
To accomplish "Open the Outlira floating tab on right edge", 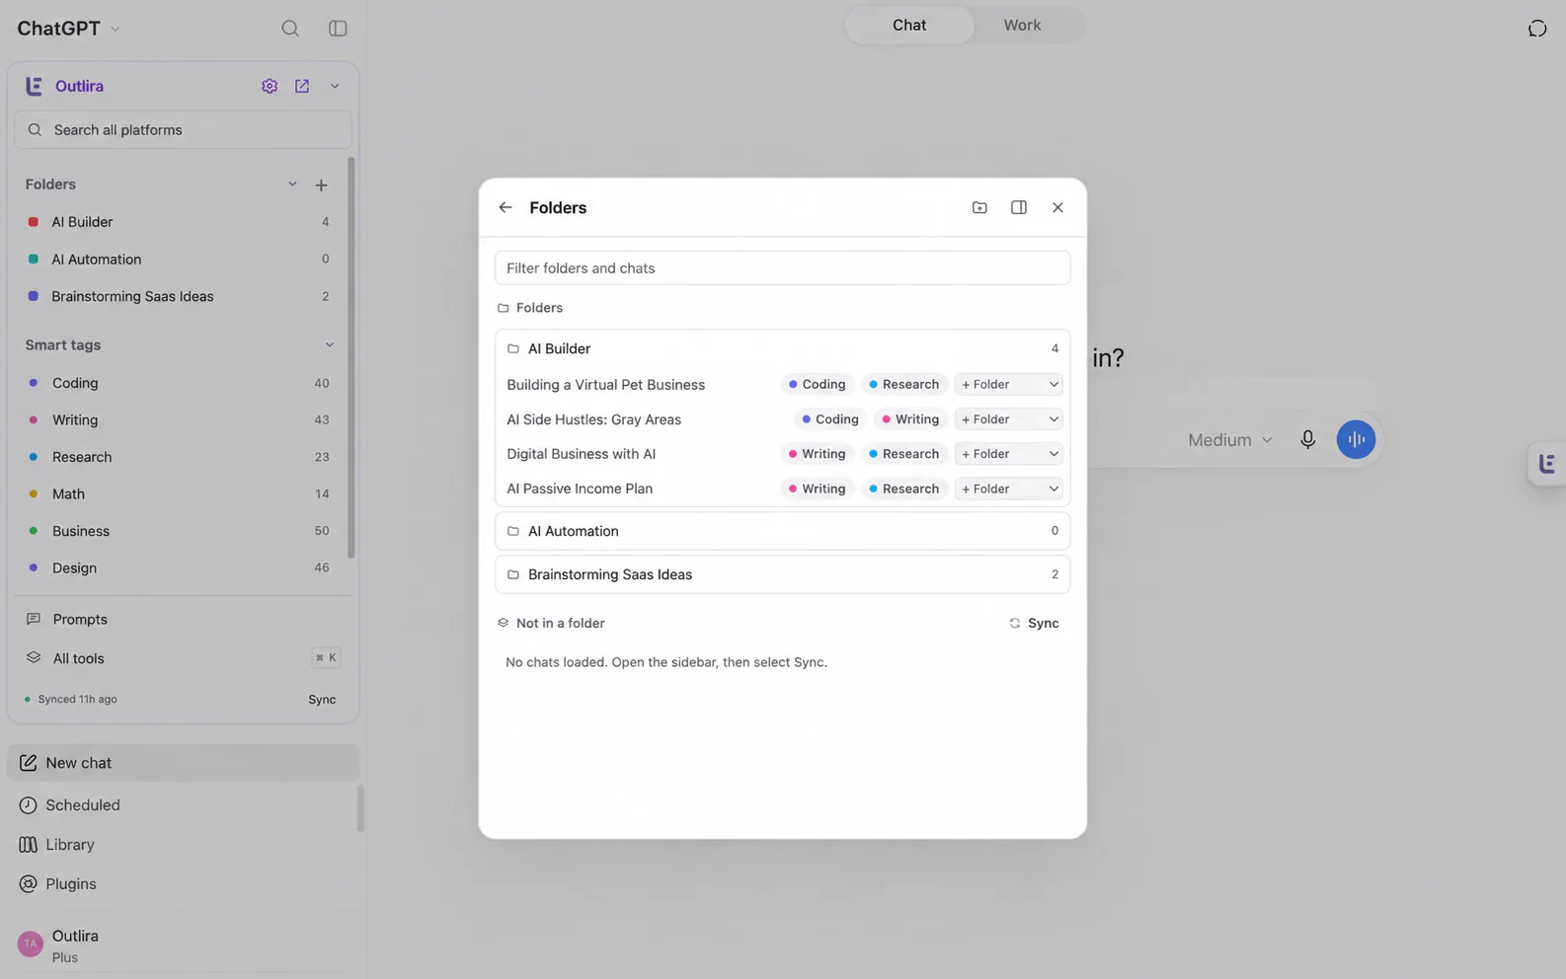I will 1546,463.
